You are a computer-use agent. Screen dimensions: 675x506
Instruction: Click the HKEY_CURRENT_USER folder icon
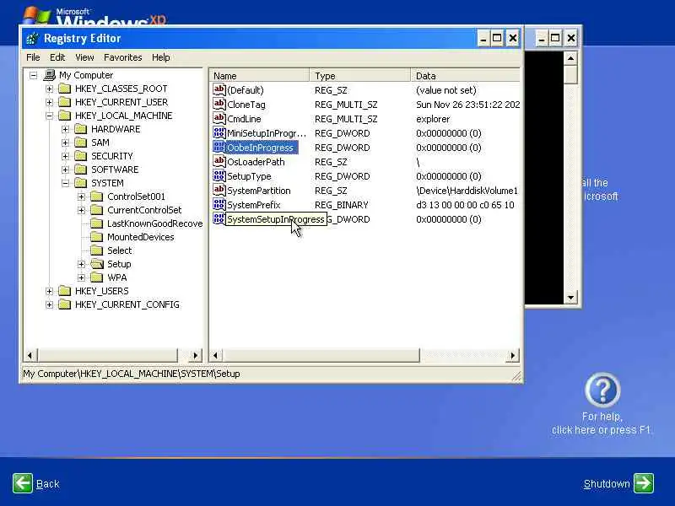pyautogui.click(x=65, y=102)
